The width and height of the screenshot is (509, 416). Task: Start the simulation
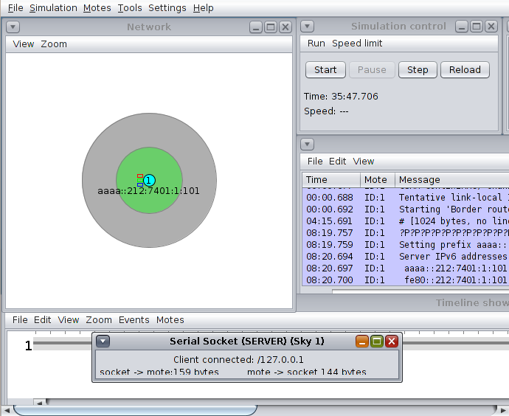[x=325, y=70]
